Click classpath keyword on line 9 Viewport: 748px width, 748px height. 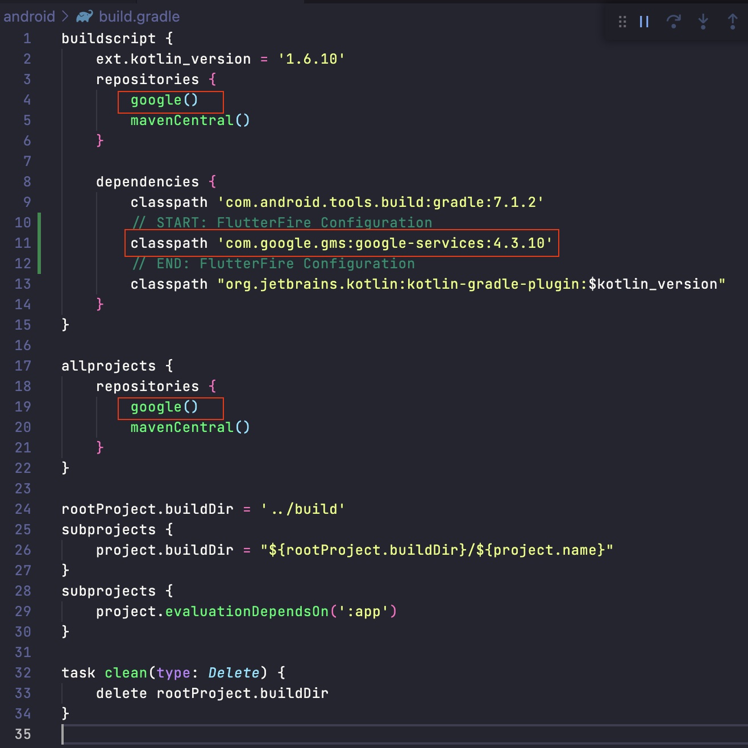click(169, 202)
